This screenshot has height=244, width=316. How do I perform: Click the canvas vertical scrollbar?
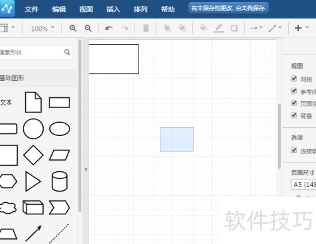(x=279, y=137)
